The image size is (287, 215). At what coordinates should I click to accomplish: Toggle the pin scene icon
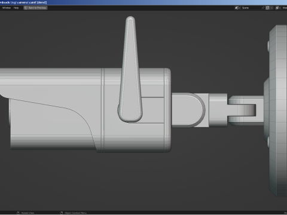pyautogui.click(x=263, y=8)
